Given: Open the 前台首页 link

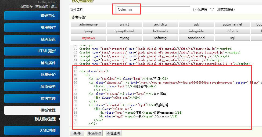Looking at the screenshot, I should pos(42,6).
